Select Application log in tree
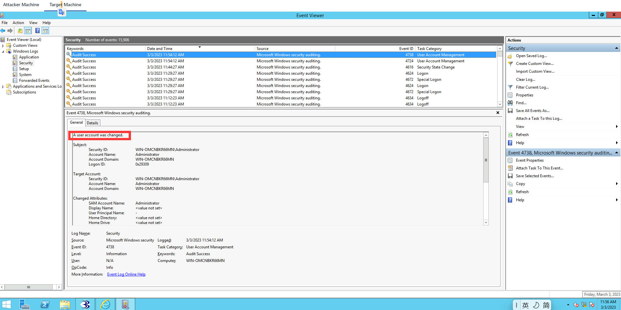Image resolution: width=621 pixels, height=310 pixels. 29,57
